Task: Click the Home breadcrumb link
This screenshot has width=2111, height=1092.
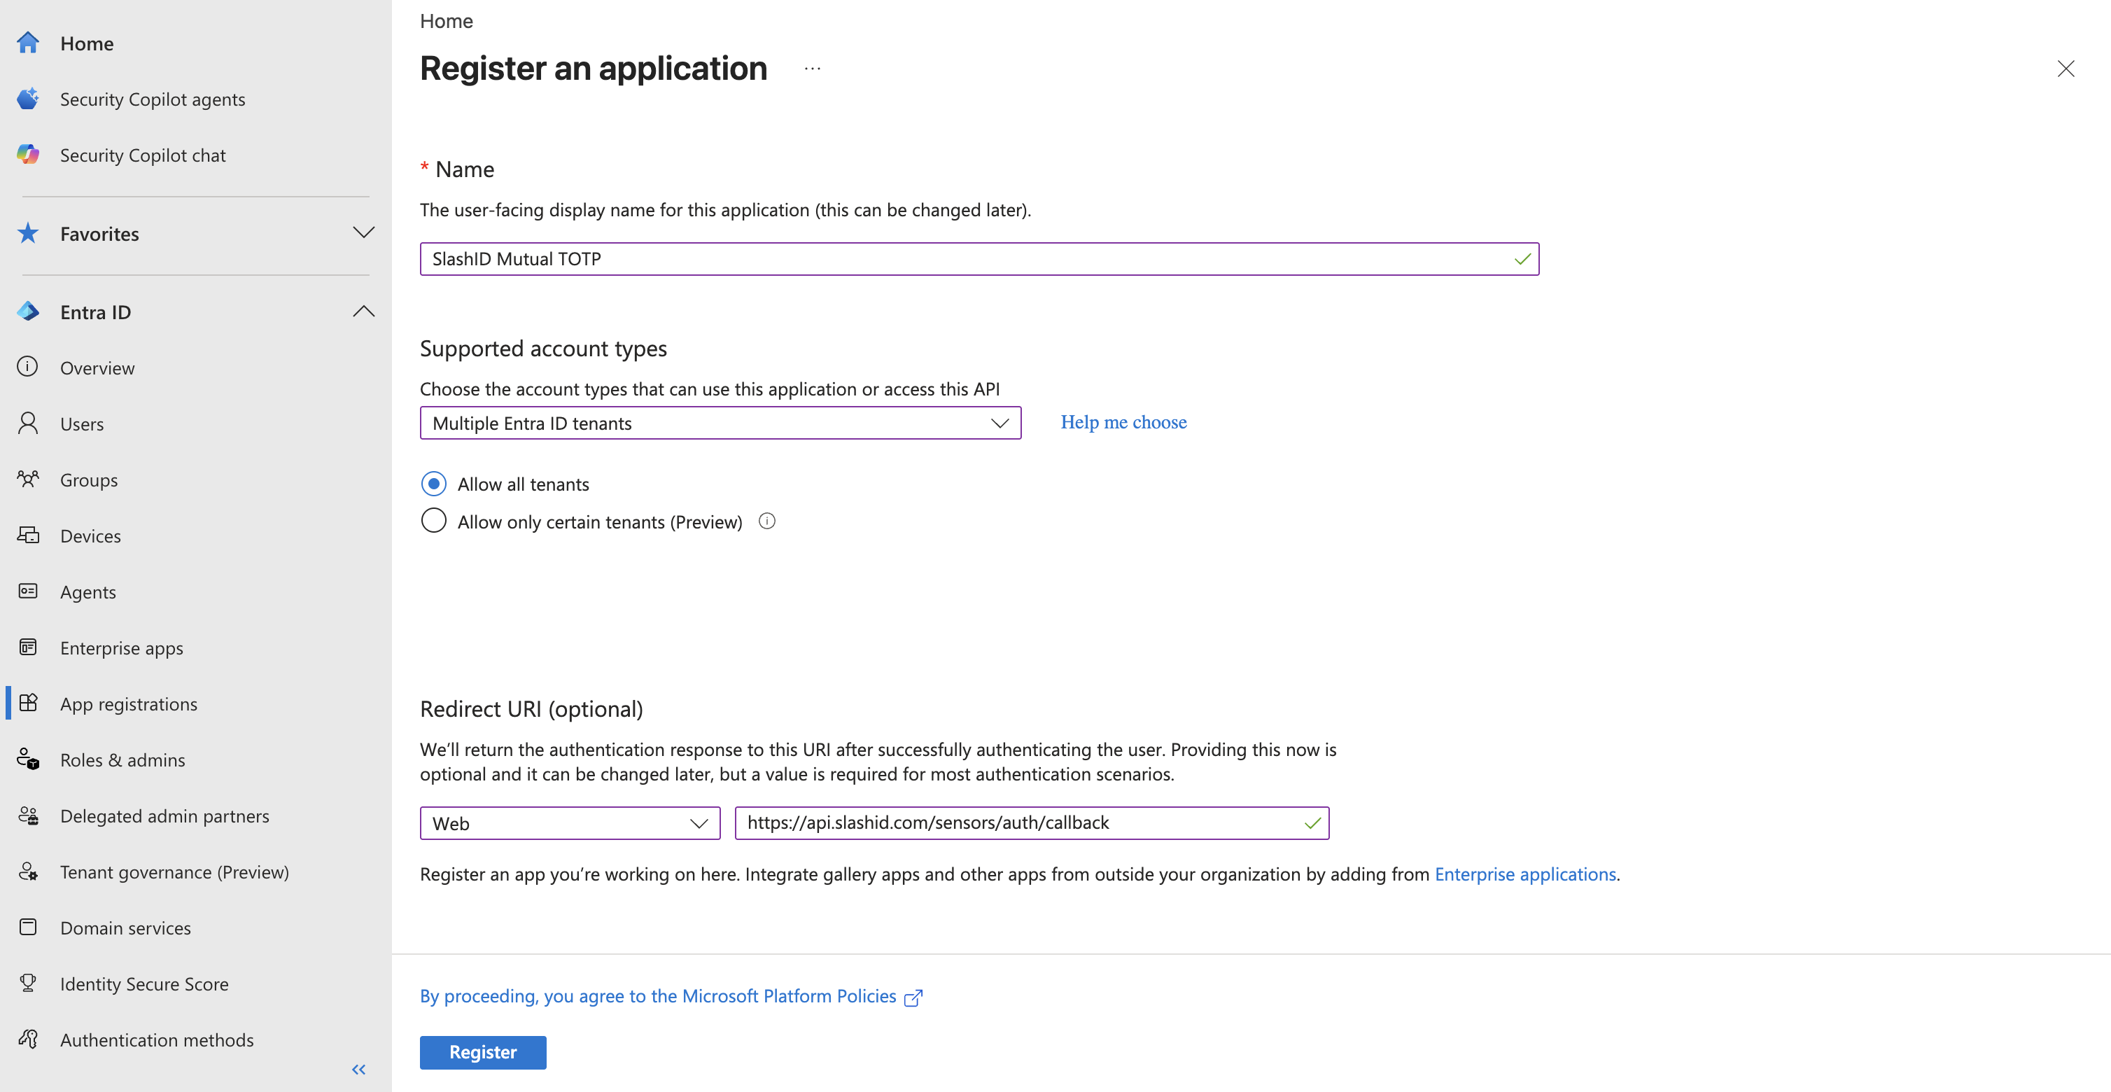Action: (x=446, y=21)
